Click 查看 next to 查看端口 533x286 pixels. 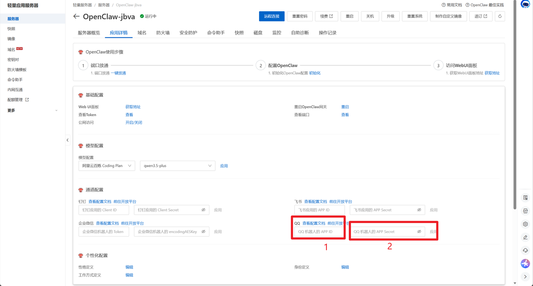pyautogui.click(x=345, y=114)
